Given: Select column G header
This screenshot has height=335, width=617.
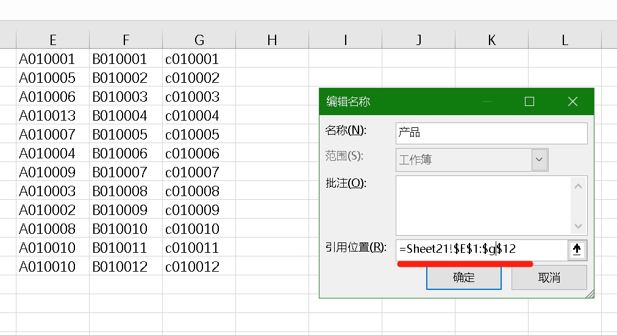Looking at the screenshot, I should [199, 40].
